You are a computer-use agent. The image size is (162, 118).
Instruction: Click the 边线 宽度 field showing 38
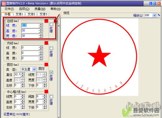[x=30, y=36]
